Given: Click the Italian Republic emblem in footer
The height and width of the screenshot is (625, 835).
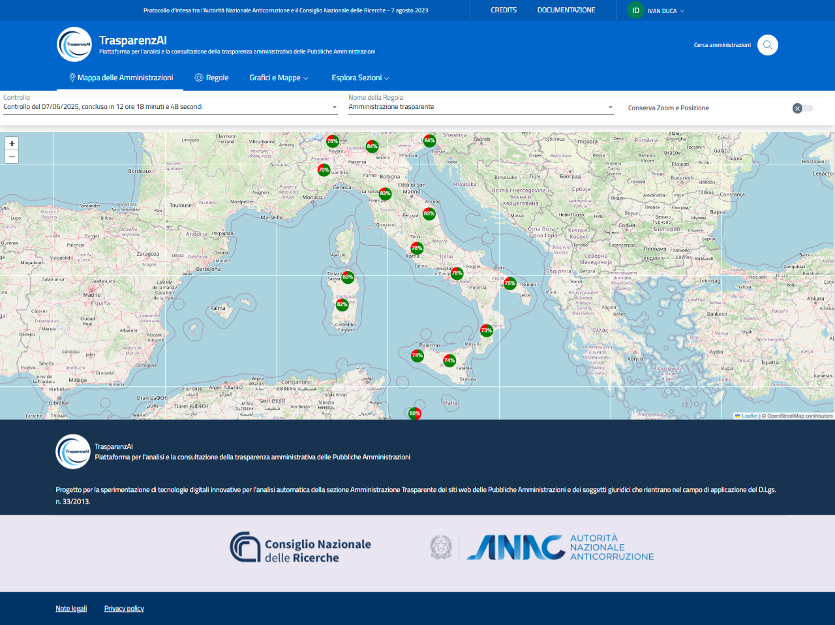Looking at the screenshot, I should click(x=441, y=547).
